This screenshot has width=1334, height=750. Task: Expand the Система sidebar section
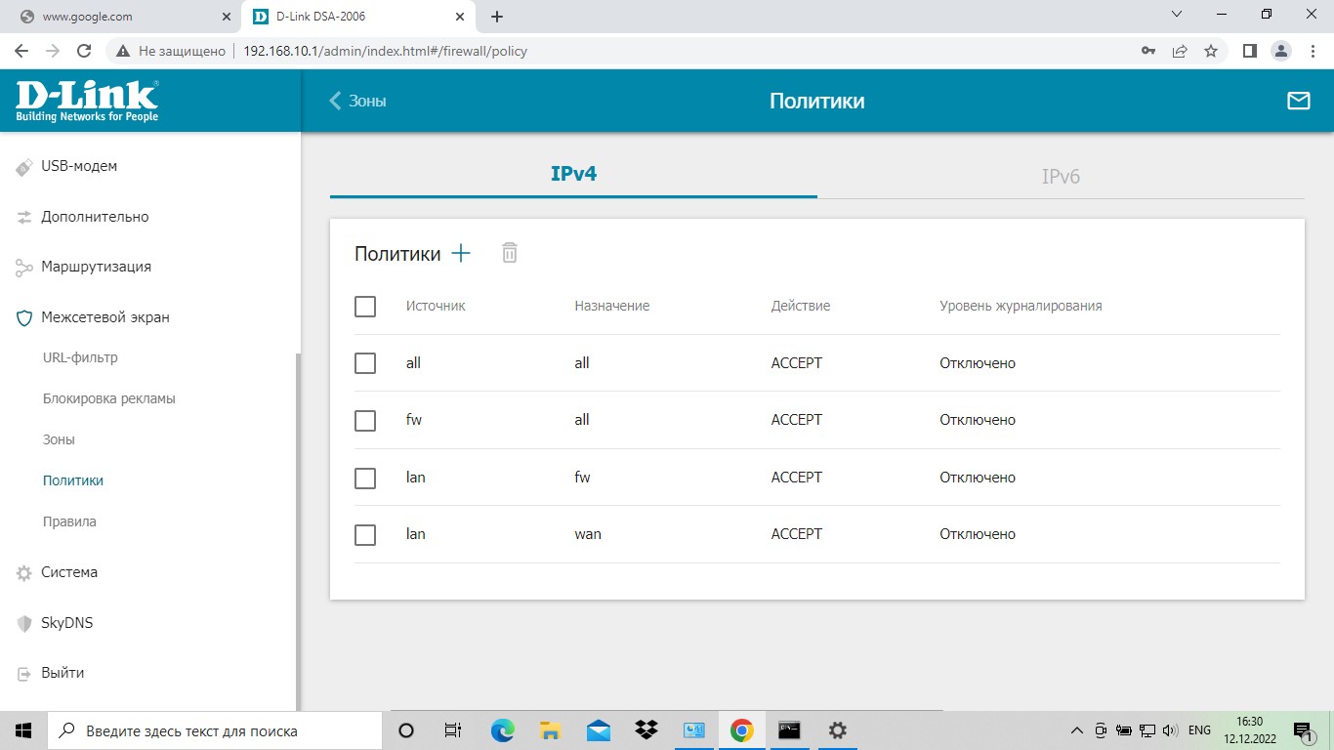pos(68,572)
